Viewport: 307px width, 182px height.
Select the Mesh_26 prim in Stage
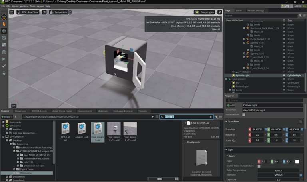pos(258,61)
